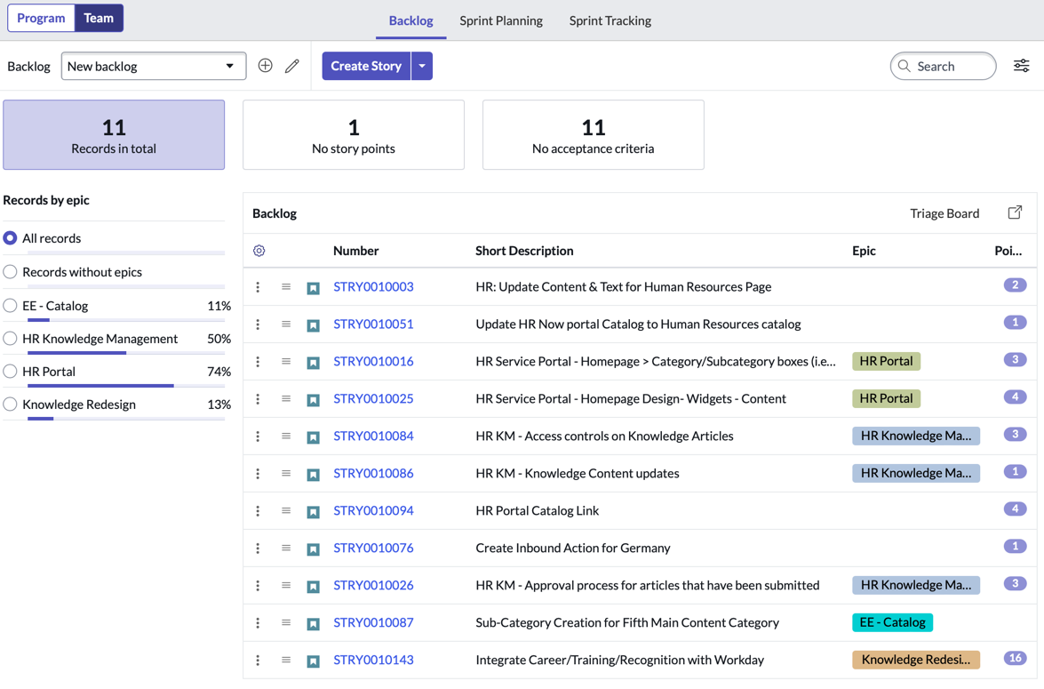Click the drag handle for STRY0010016
This screenshot has width=1044, height=689.
click(x=285, y=361)
